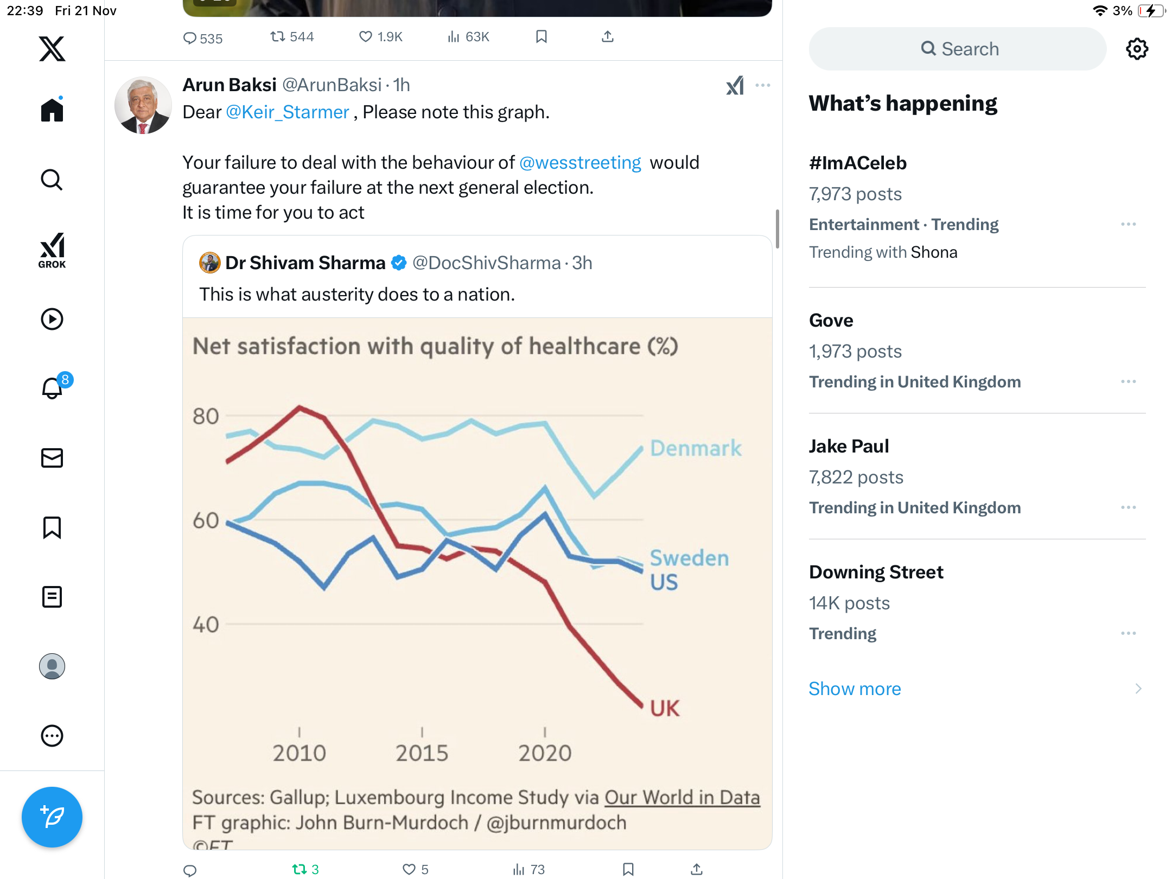The image size is (1172, 879).
Task: Open the notifications bell
Action: coord(53,388)
